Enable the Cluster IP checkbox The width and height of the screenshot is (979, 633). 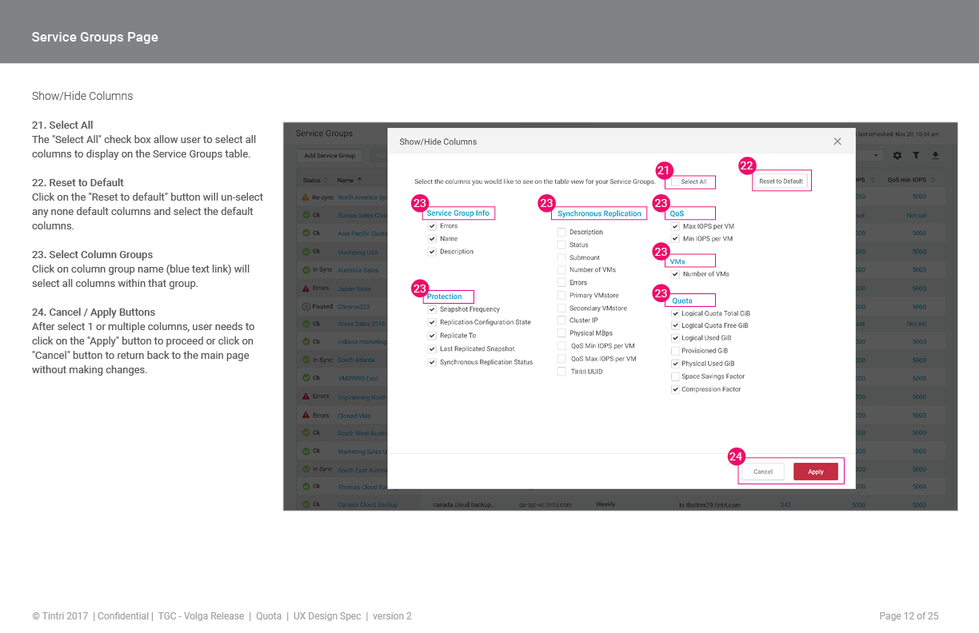(x=561, y=320)
